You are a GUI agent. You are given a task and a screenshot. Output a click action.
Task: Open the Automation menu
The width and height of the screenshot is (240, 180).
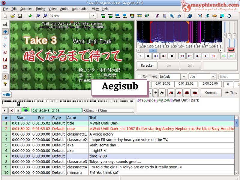(x=80, y=9)
